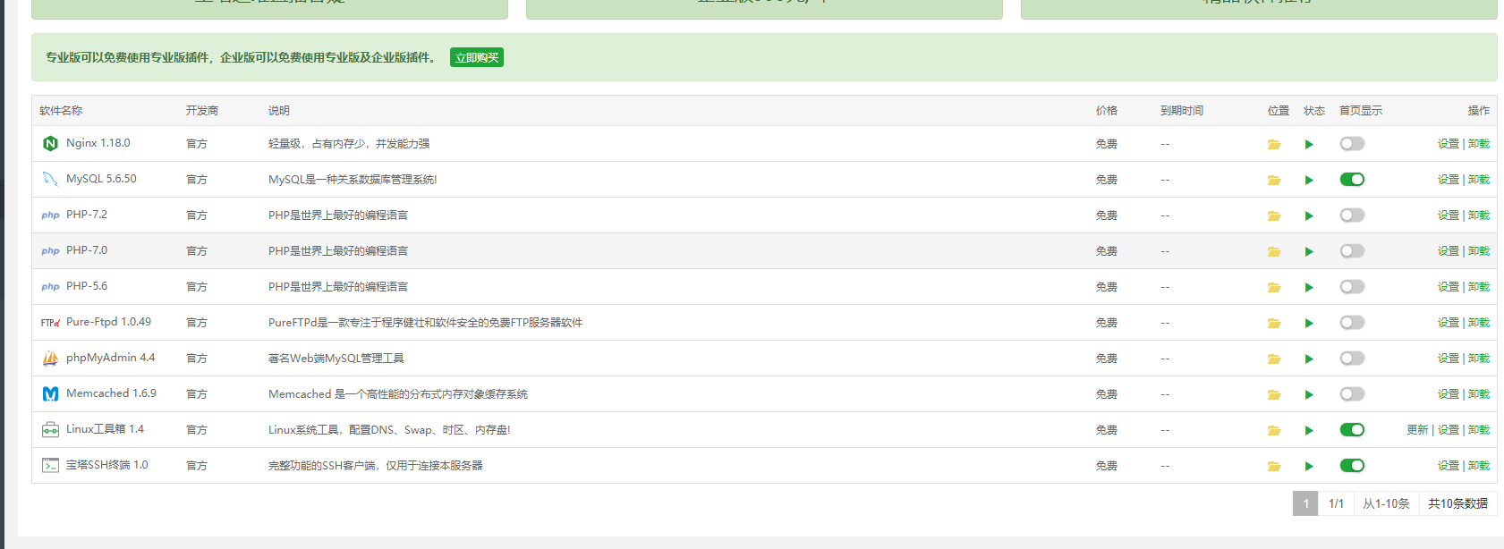Click 卸载 for MySQL 5.6.50

[1479, 180]
